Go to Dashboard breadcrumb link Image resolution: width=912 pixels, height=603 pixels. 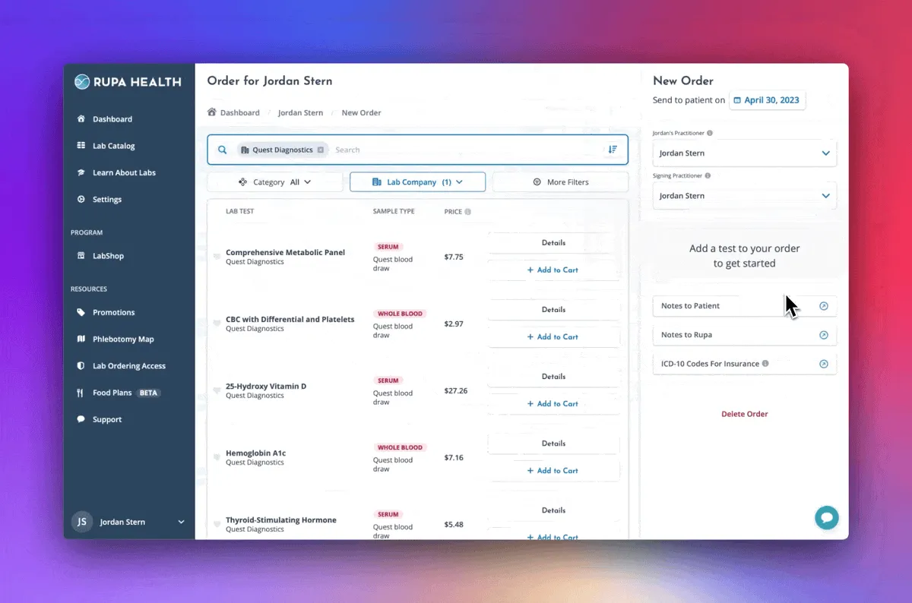point(240,112)
